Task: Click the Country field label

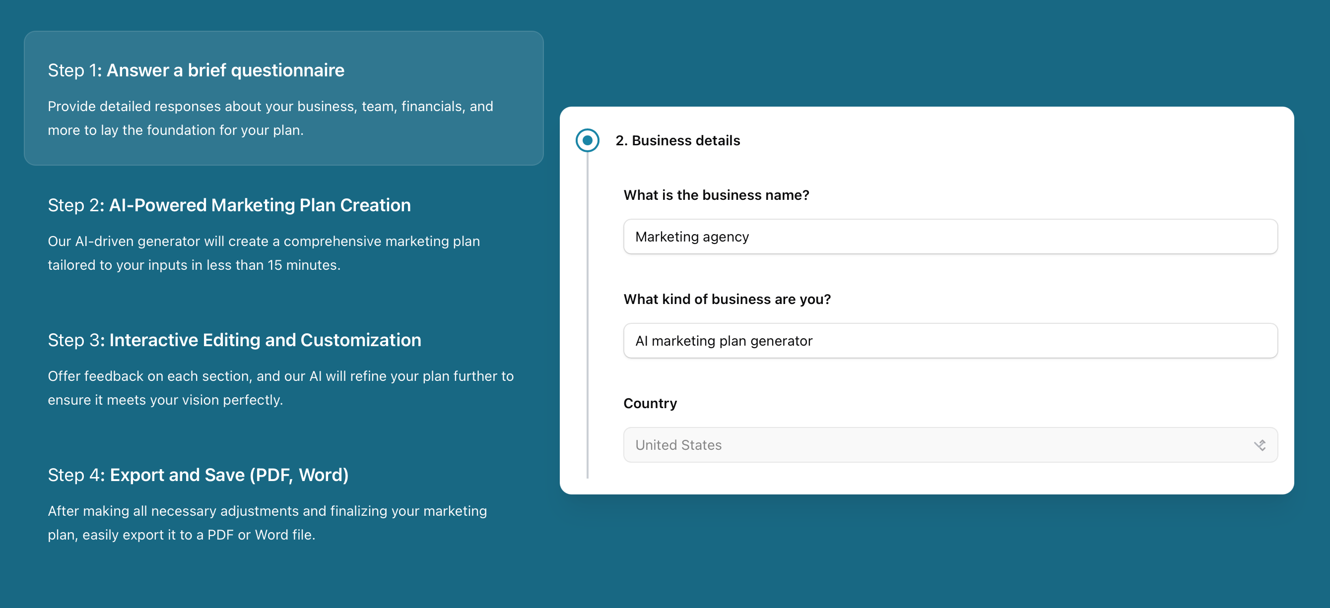Action: [x=650, y=403]
